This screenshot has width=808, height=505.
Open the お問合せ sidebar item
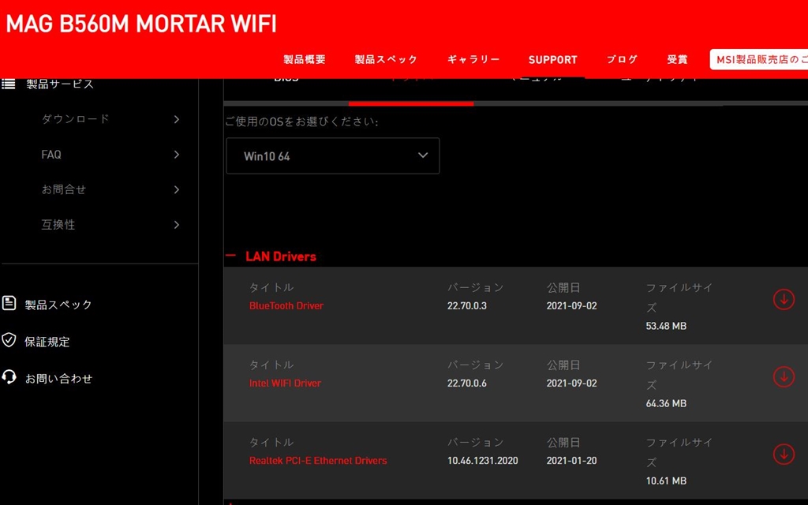click(x=63, y=189)
